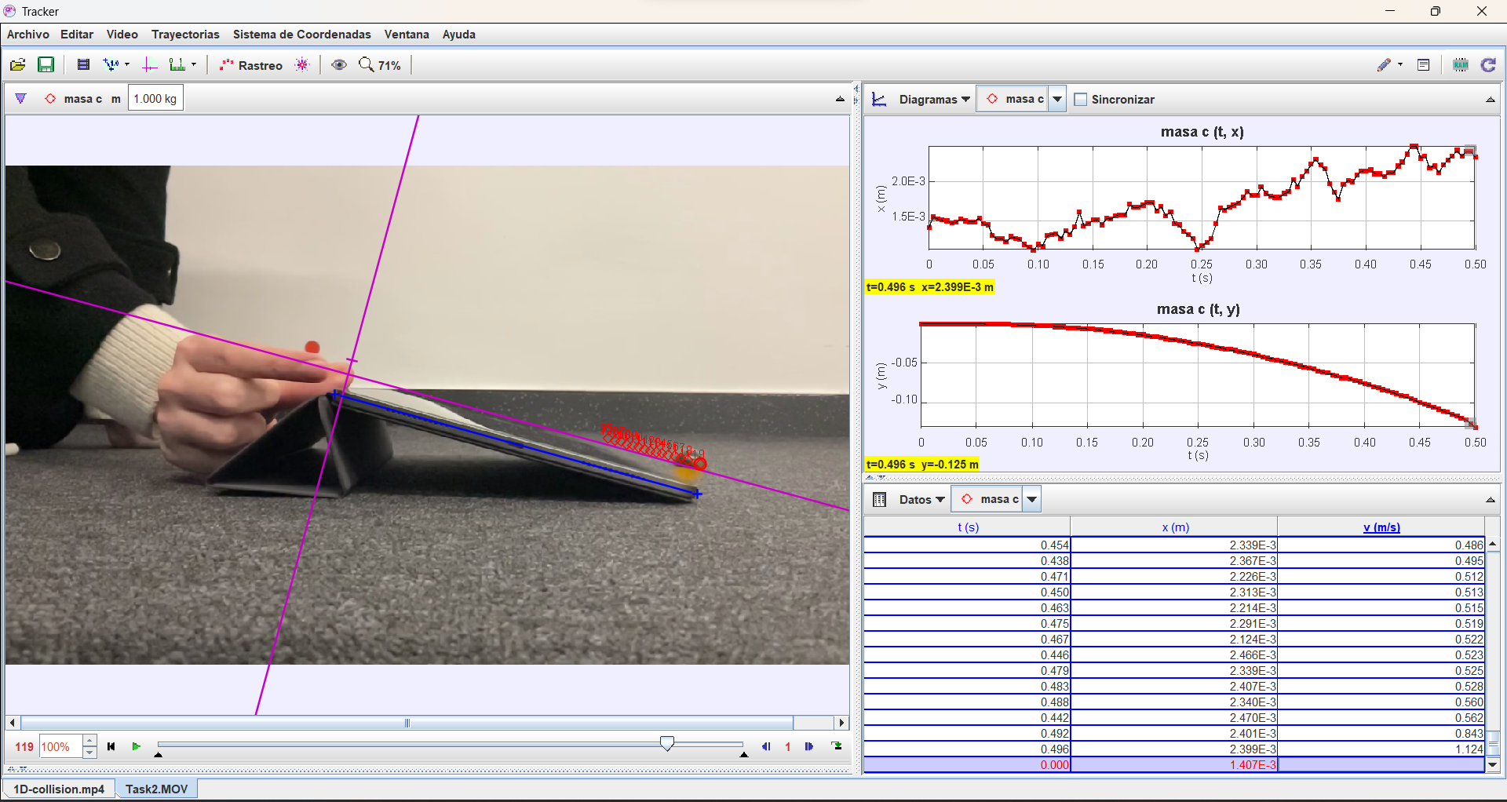The width and height of the screenshot is (1507, 802).
Task: Click the video horizontal scrollbar right arrow
Action: pyautogui.click(x=841, y=723)
